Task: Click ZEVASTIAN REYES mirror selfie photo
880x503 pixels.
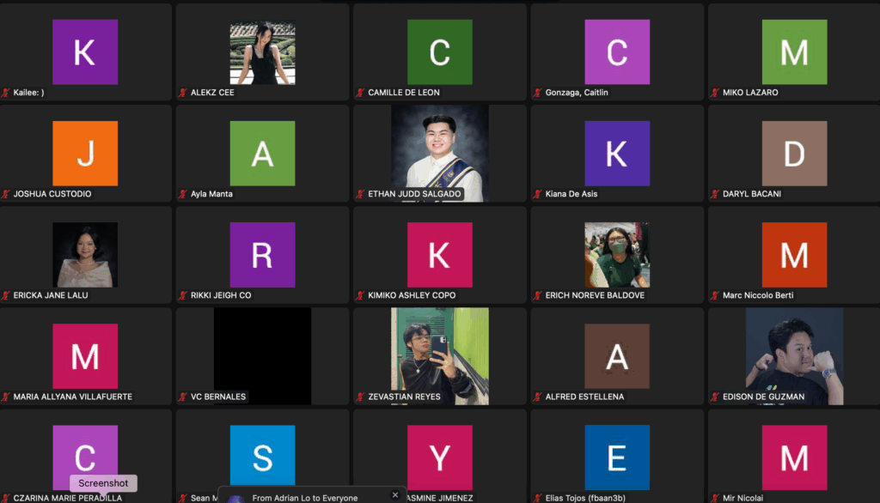Action: coord(439,355)
